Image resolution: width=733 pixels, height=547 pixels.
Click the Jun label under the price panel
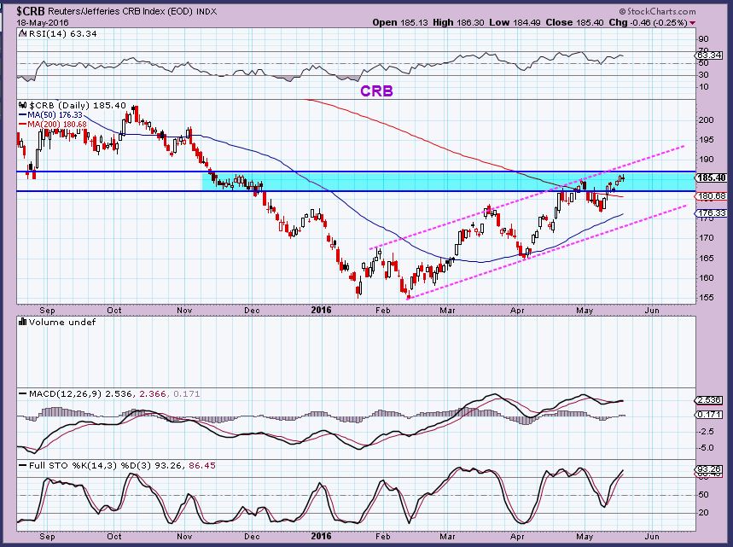[x=652, y=311]
